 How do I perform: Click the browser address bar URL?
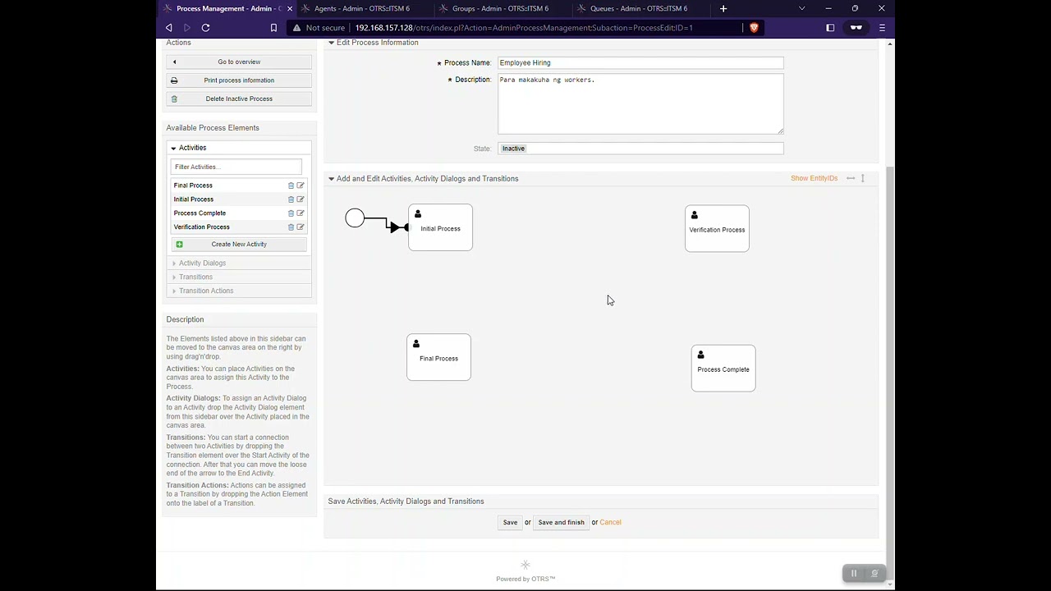pyautogui.click(x=524, y=28)
